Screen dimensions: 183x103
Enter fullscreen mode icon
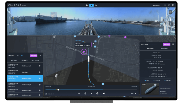click(169, 5)
